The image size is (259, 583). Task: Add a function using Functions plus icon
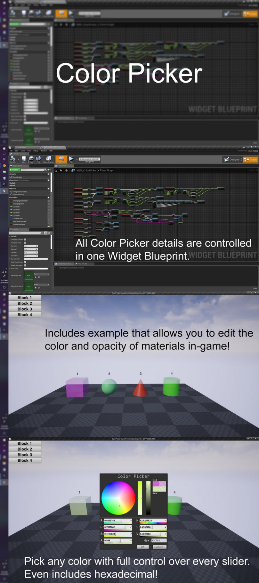(49, 180)
